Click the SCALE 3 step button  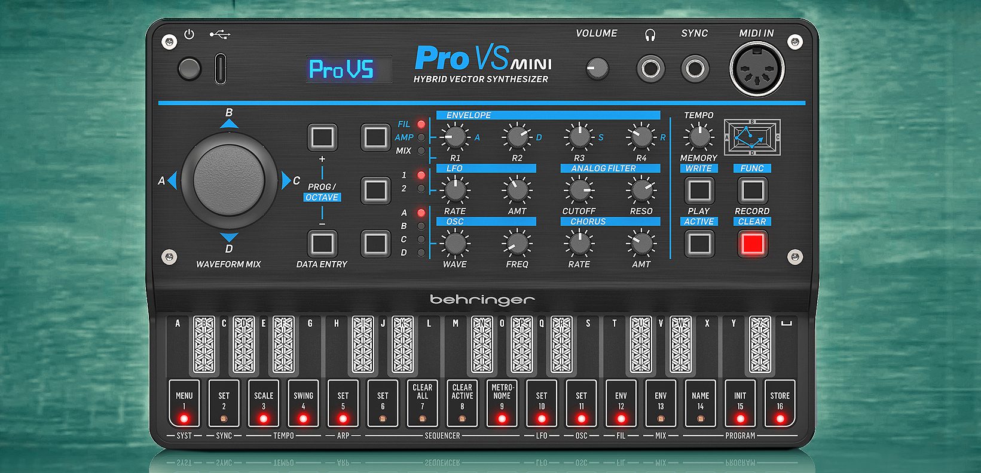click(264, 403)
